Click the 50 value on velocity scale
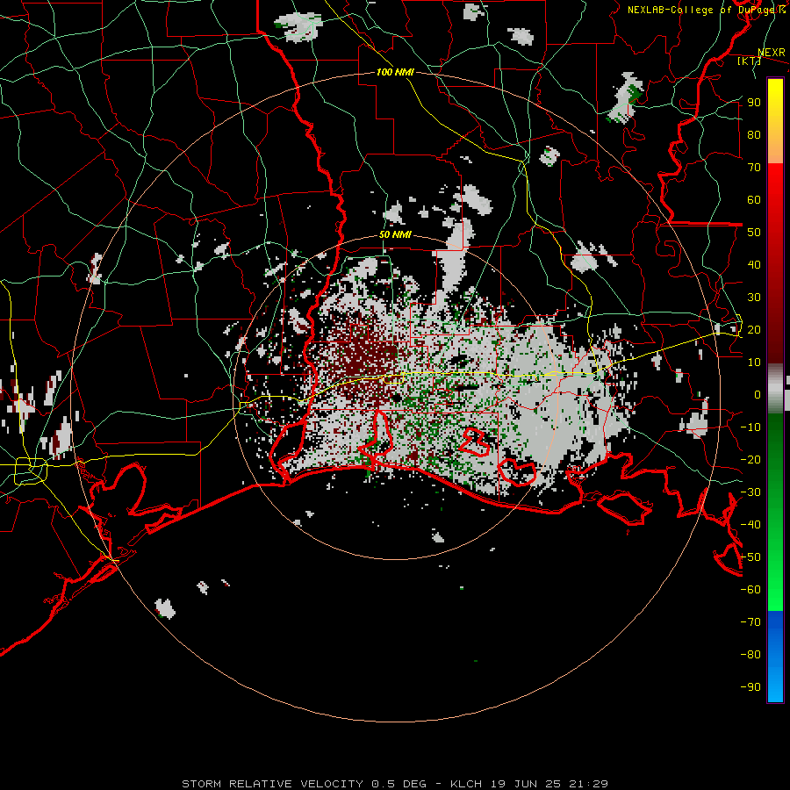The height and width of the screenshot is (790, 790). [x=754, y=233]
